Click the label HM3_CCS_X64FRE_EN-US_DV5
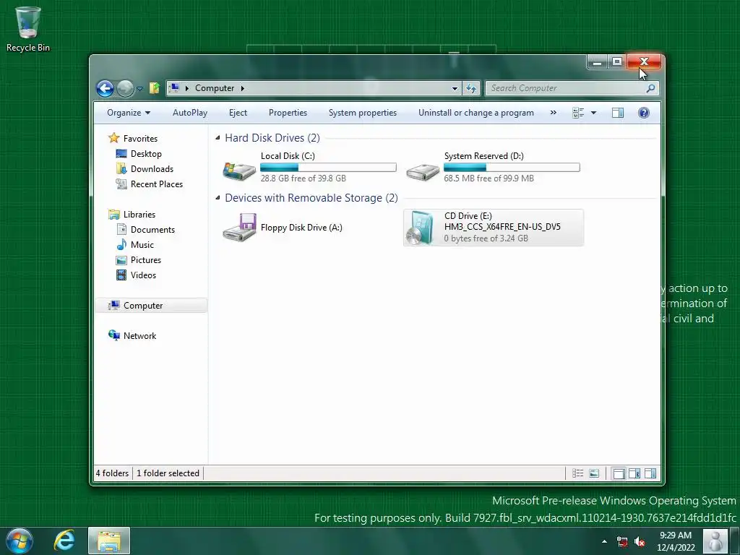The image size is (740, 555). tap(502, 226)
